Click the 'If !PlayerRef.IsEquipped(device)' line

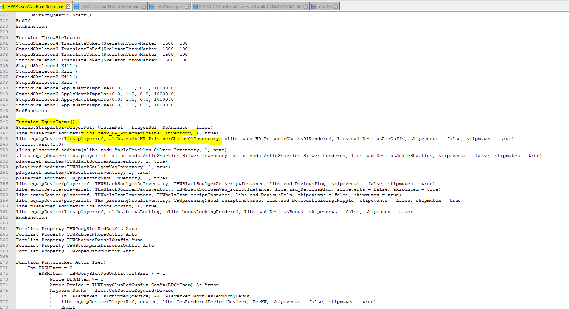coord(156,296)
